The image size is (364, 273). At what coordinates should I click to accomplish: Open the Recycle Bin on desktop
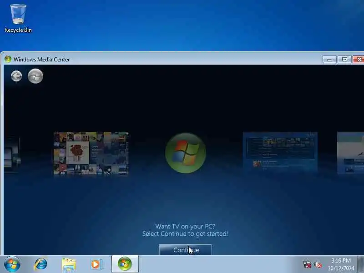(x=18, y=19)
